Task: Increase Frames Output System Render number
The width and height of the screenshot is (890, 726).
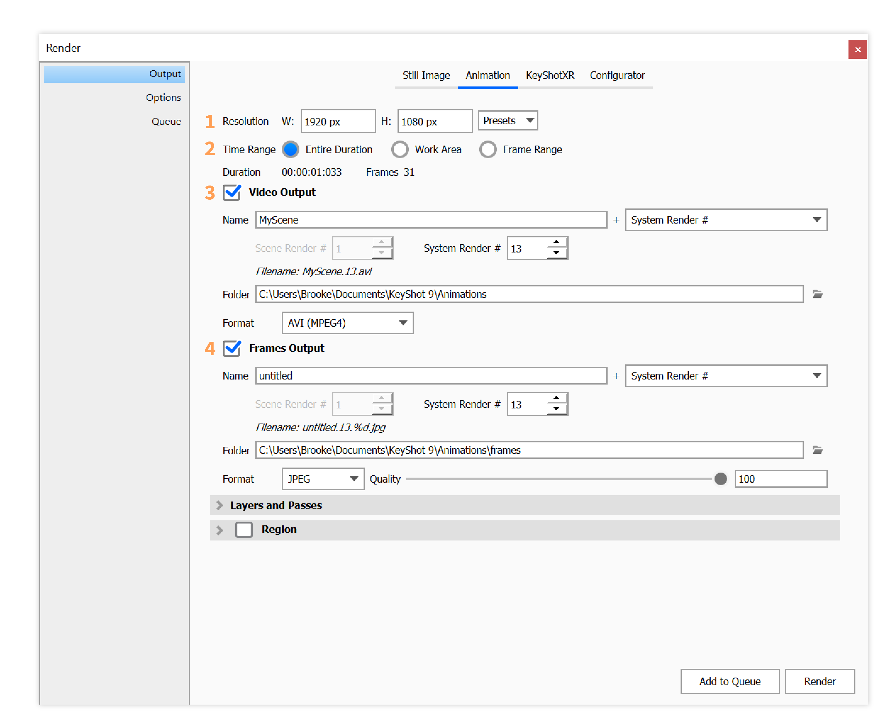Action: click(x=556, y=398)
